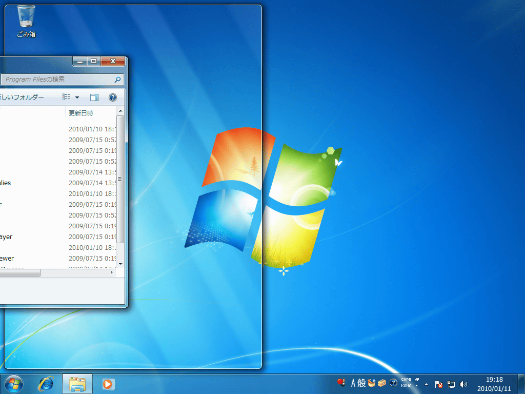Open the network status tray icon
Viewport: 525px width, 394px height.
[x=451, y=384]
